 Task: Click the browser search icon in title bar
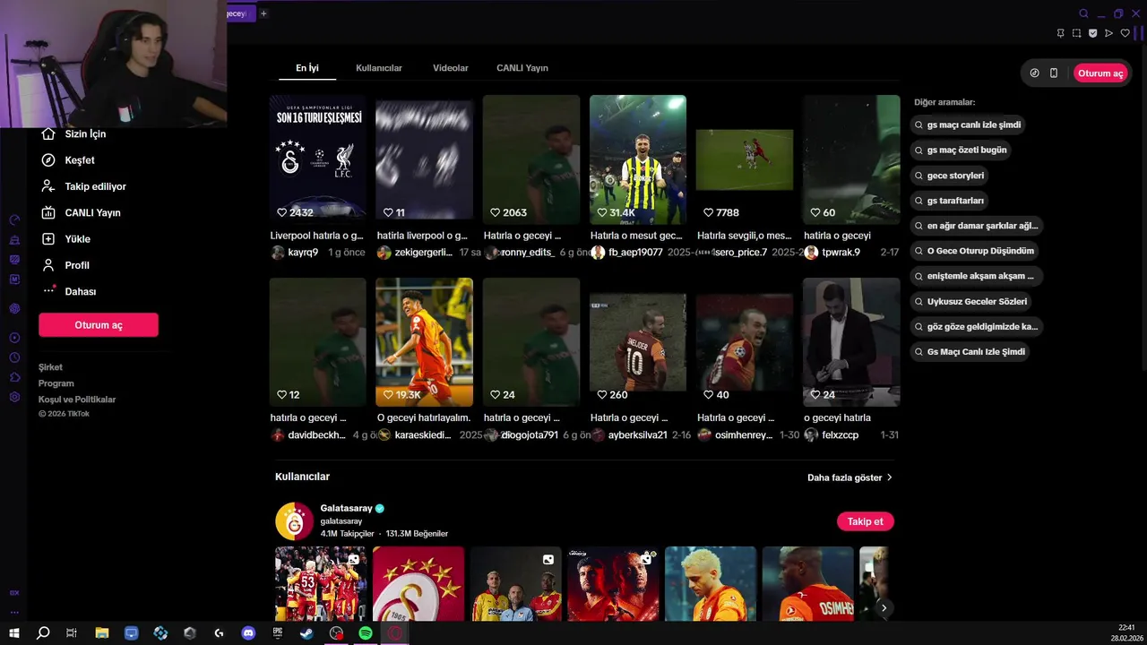1083,13
